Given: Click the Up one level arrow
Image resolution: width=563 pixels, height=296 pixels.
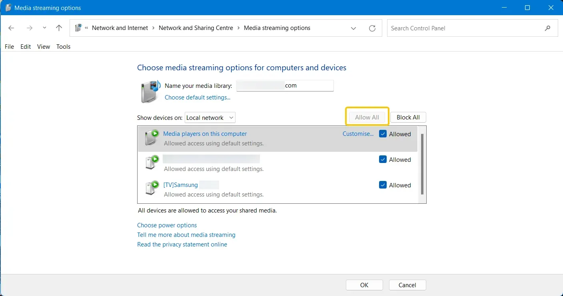Looking at the screenshot, I should point(59,28).
